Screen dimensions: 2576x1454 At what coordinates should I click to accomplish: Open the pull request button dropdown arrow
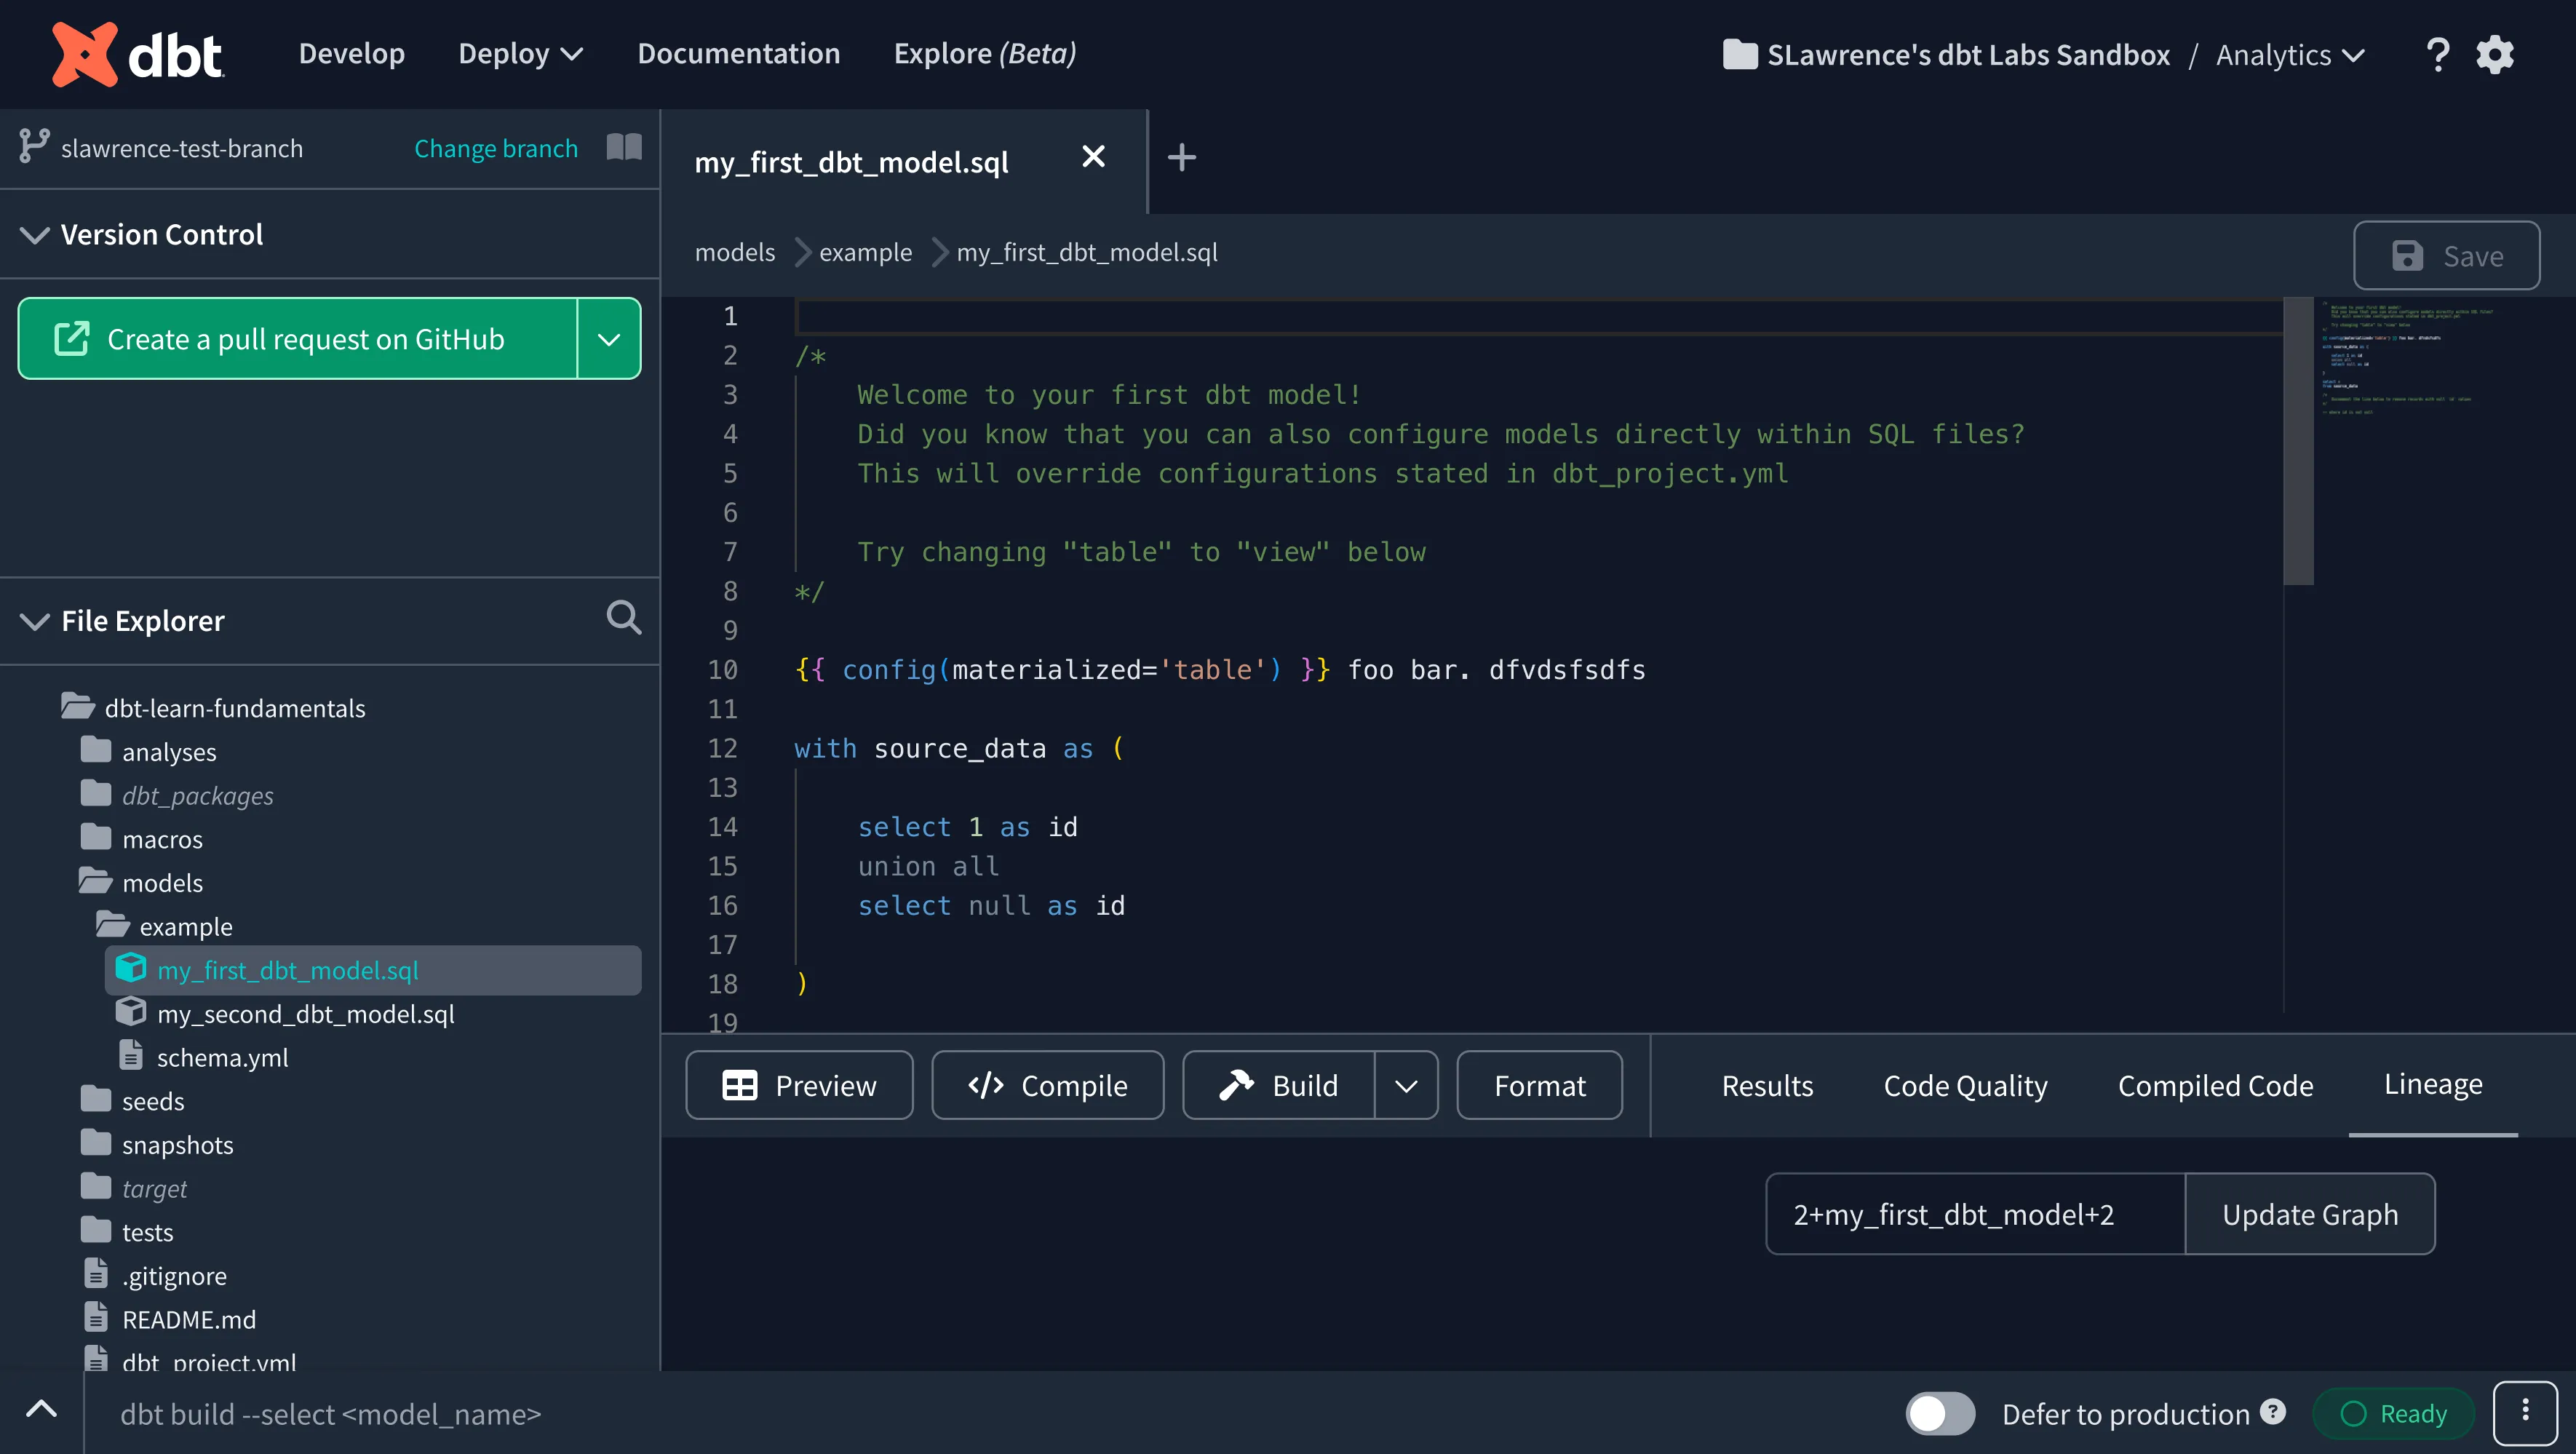pos(609,339)
